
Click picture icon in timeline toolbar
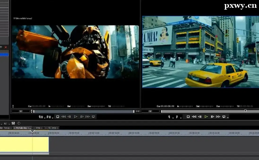6,123
